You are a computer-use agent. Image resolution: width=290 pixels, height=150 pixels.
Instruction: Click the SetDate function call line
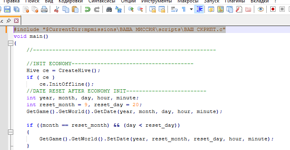click(x=157, y=139)
